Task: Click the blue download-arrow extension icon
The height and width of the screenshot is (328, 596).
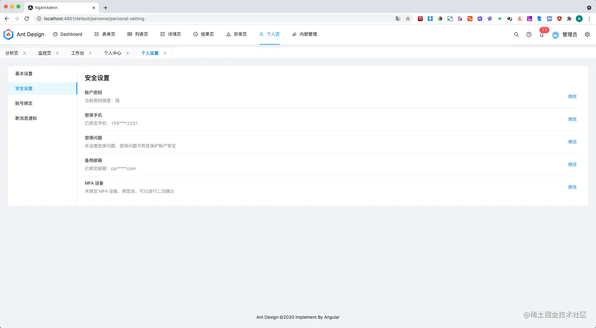Action: pyautogui.click(x=430, y=19)
